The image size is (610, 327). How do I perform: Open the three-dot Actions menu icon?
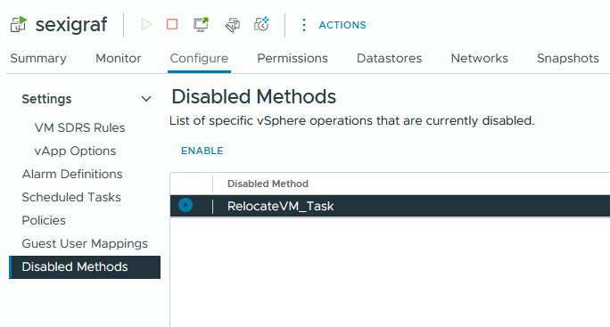pos(304,25)
